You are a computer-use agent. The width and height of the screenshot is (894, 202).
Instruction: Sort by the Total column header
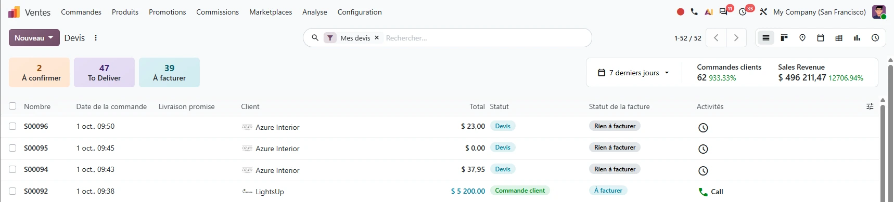[477, 106]
